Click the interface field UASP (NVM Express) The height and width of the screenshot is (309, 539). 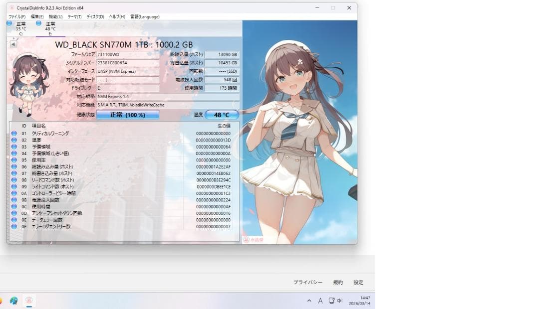pos(128,71)
